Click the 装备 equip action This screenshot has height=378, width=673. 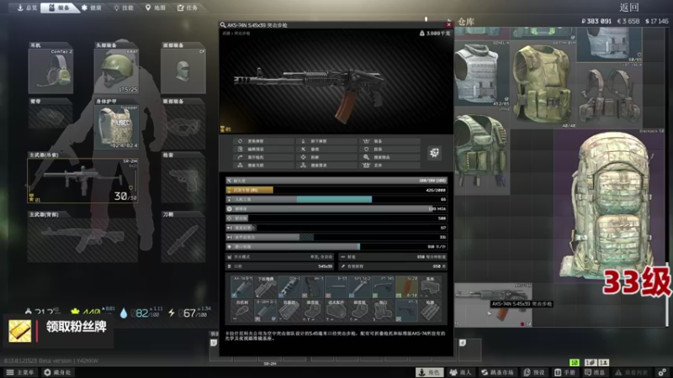pyautogui.click(x=390, y=141)
